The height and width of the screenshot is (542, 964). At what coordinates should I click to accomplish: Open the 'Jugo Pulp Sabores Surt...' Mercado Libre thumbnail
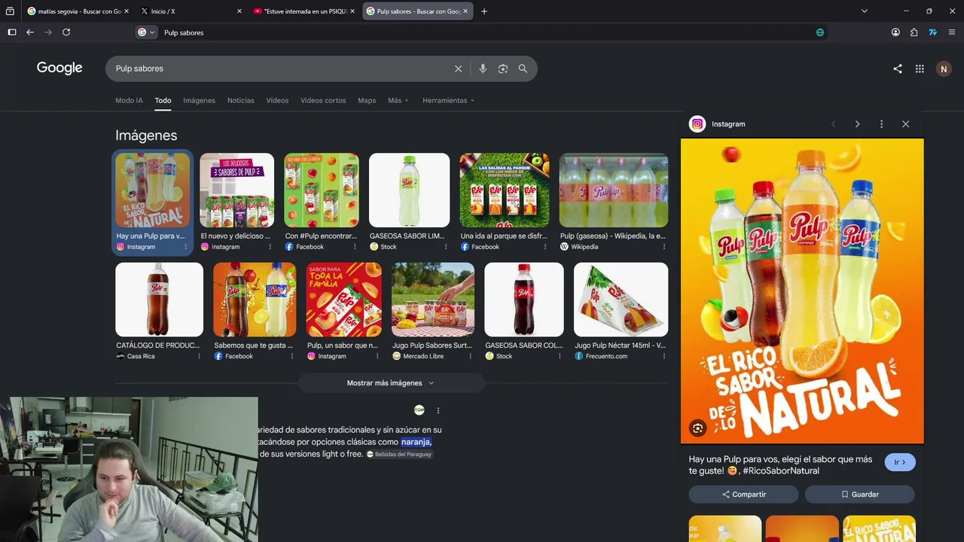(x=433, y=300)
